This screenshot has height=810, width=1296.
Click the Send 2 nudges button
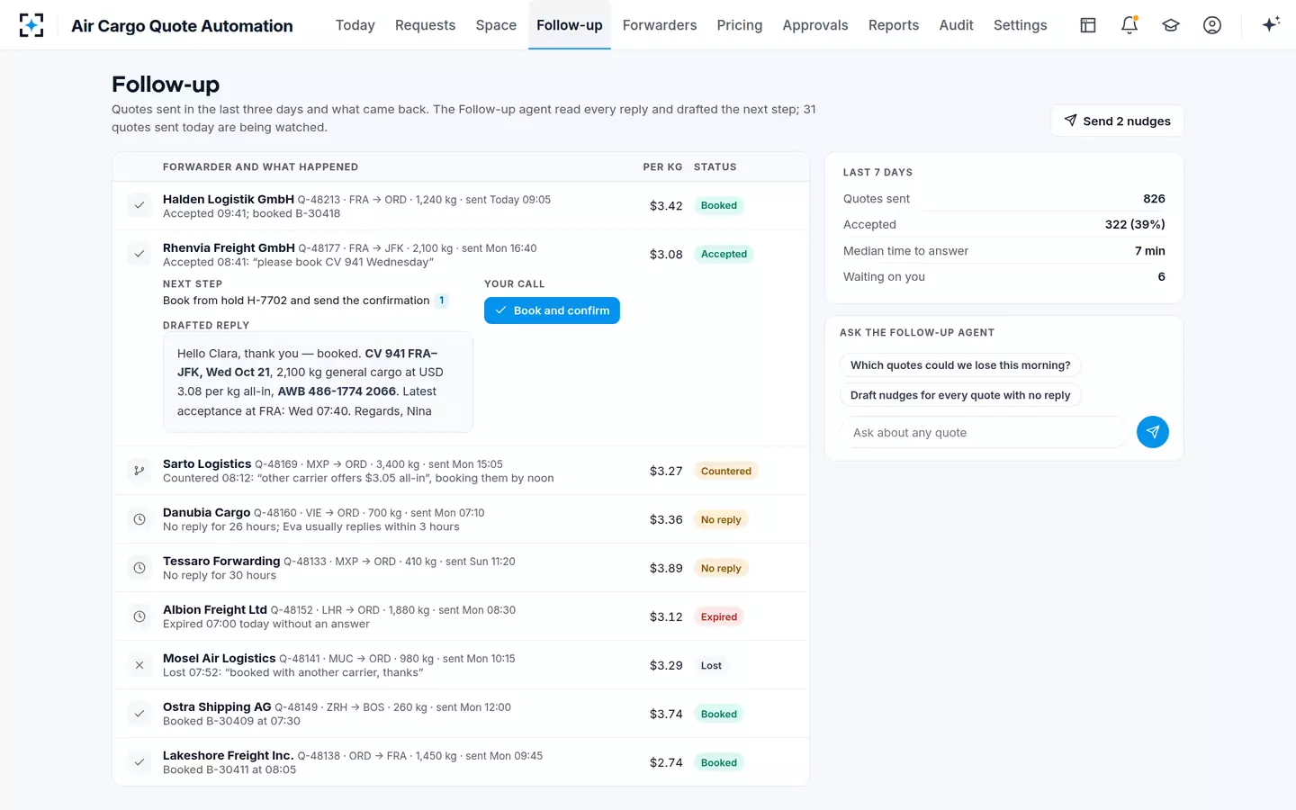click(1117, 121)
